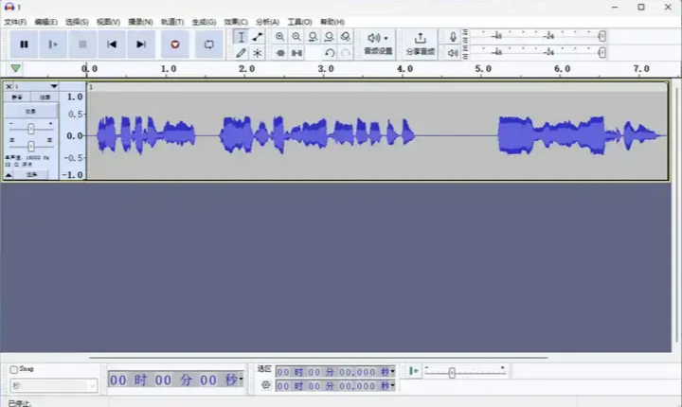Open the track name dropdown menu
Viewport: 682px width, 407px height.
54,86
